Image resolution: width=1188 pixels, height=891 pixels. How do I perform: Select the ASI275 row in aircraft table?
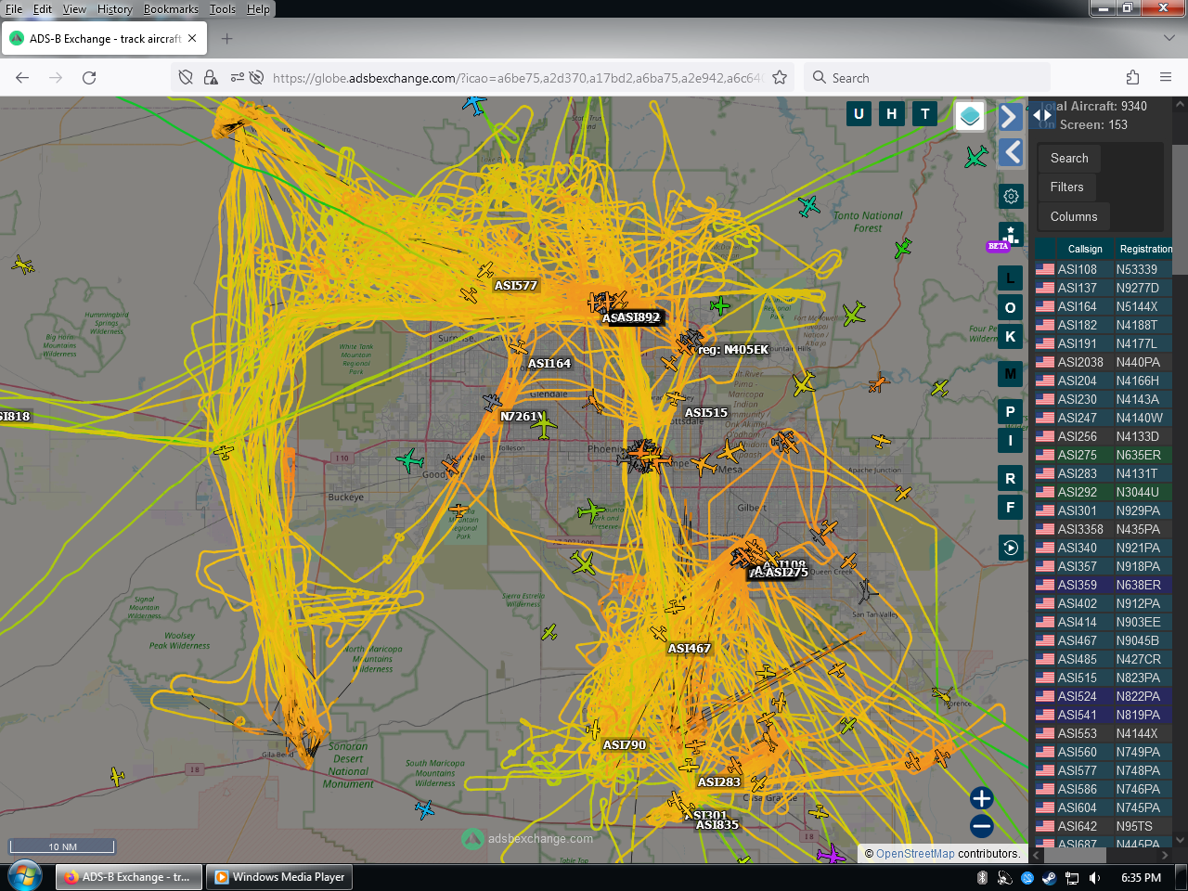pos(1104,455)
